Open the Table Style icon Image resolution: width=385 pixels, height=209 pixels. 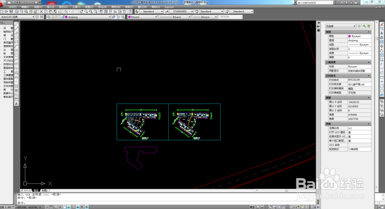tap(197, 12)
